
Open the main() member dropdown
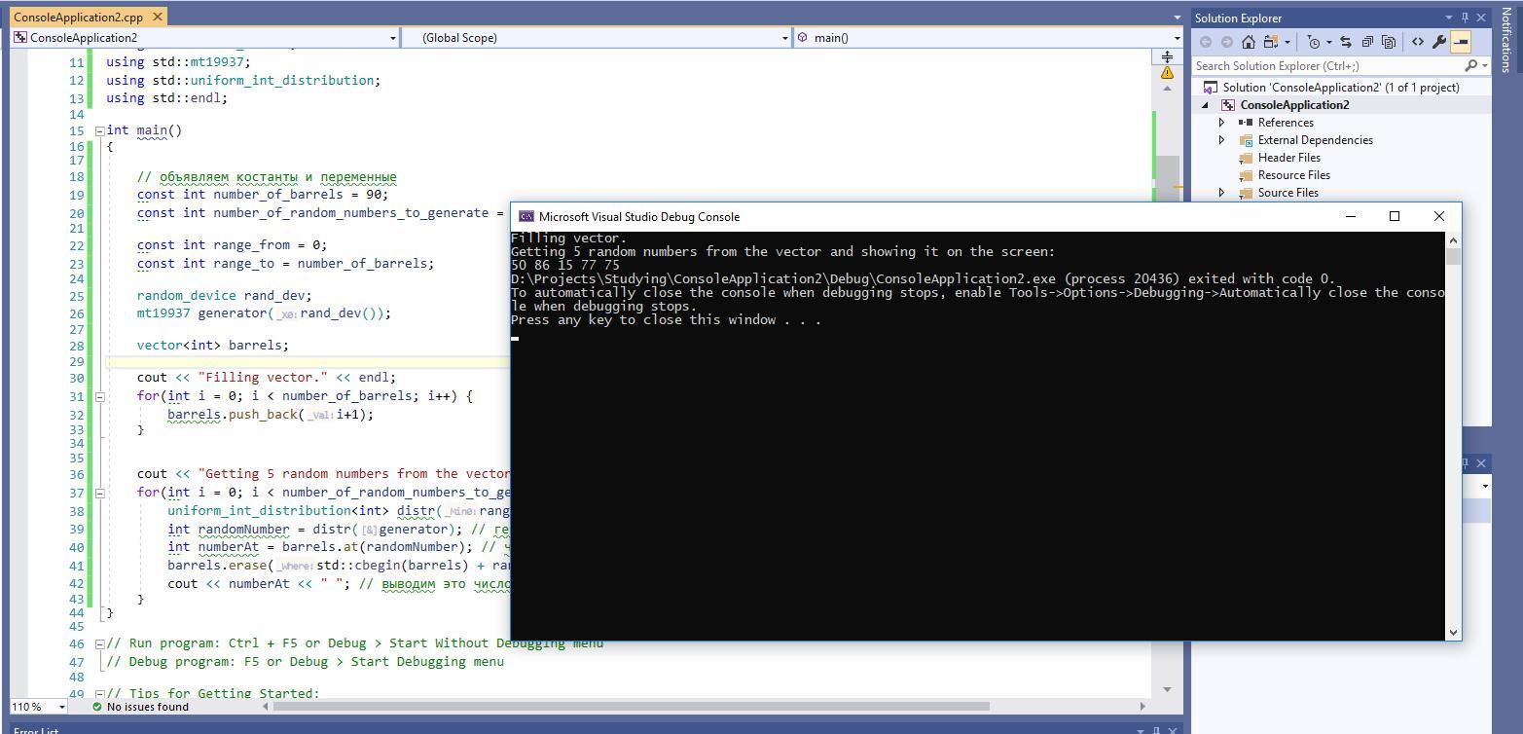coord(988,38)
